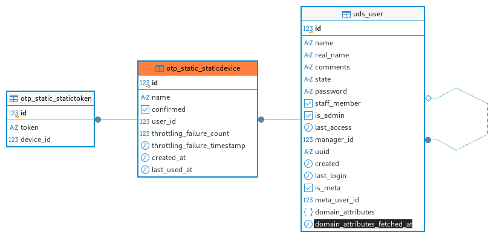The height and width of the screenshot is (238, 494).
Task: Select the comments column name
Action: click(x=333, y=67)
